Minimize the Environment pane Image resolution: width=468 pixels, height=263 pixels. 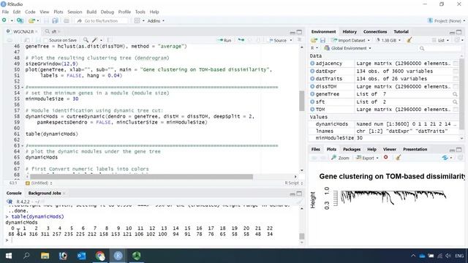[x=452, y=32]
